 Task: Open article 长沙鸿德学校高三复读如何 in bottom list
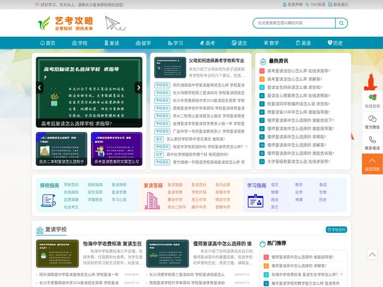click(187, 275)
